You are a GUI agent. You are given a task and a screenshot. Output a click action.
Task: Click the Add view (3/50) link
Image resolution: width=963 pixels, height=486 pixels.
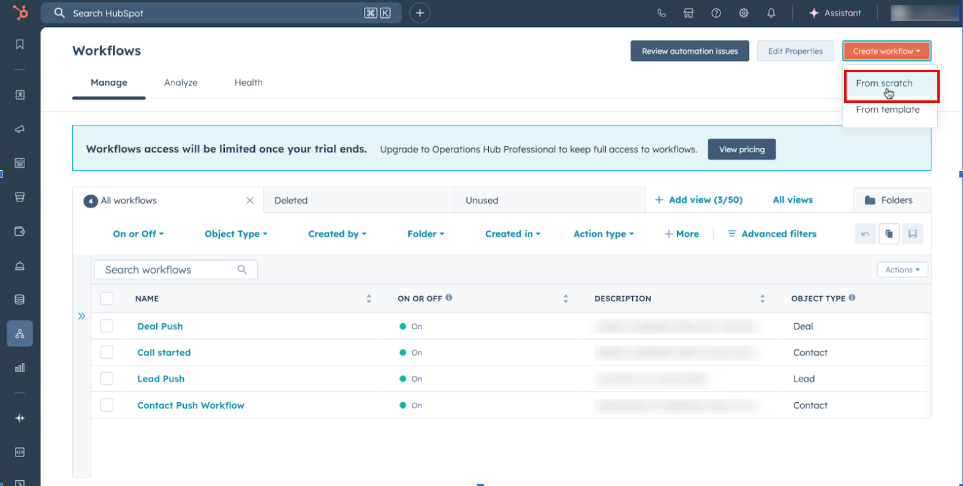[698, 200]
